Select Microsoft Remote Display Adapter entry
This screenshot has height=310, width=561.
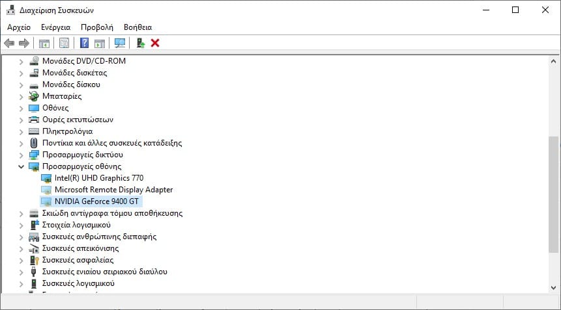113,190
